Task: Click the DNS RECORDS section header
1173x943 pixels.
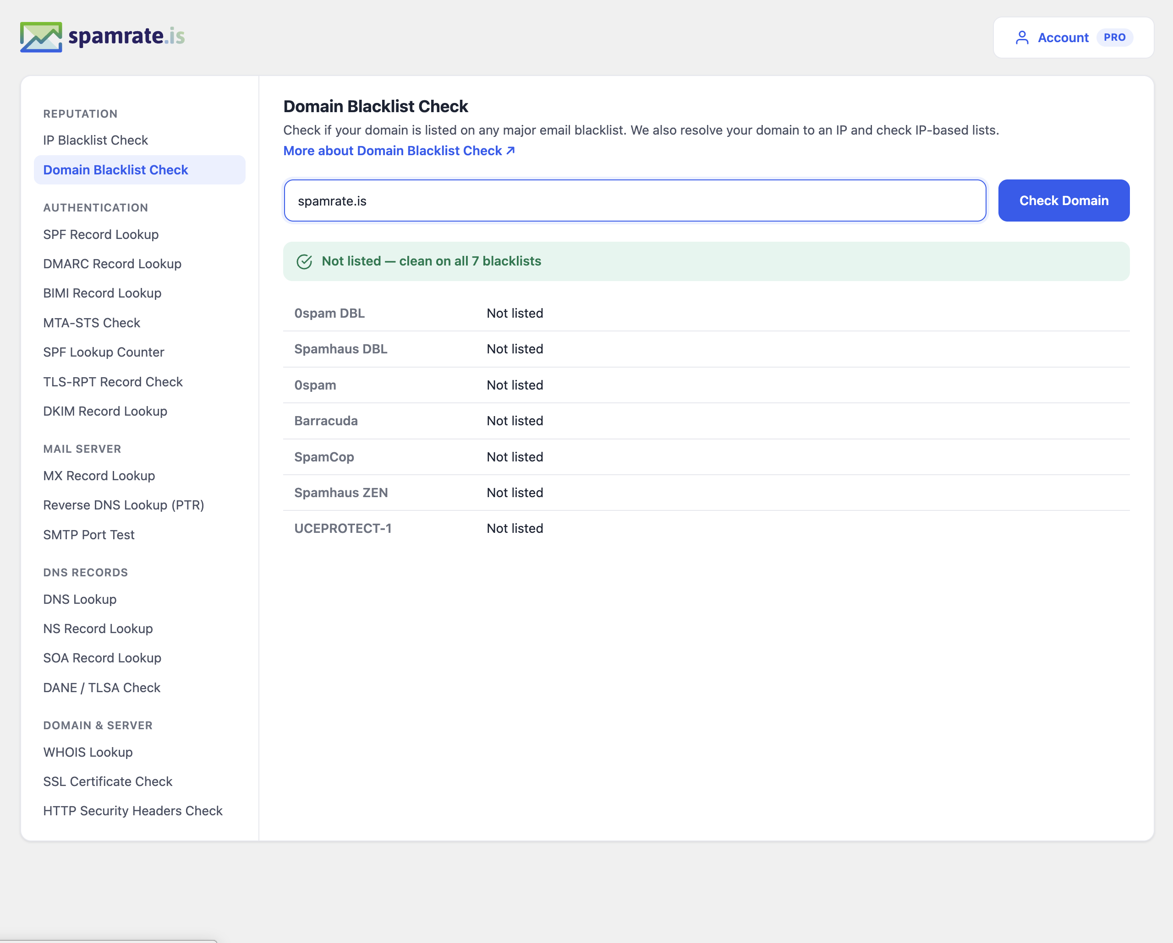Action: point(85,572)
